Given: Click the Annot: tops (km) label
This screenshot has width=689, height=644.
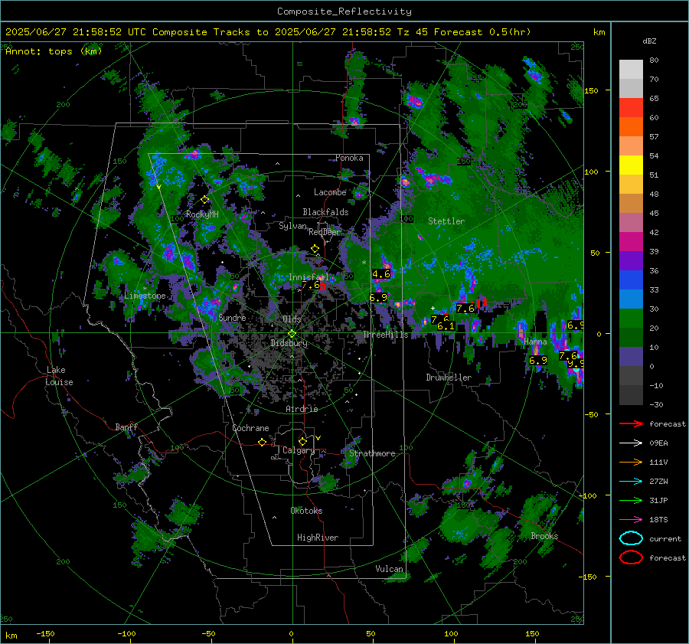Looking at the screenshot, I should pos(54,51).
